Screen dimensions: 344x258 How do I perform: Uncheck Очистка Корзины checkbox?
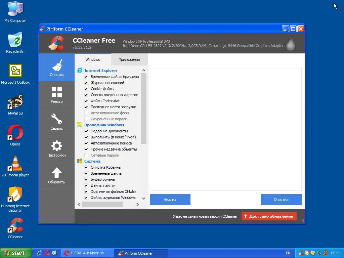point(86,167)
